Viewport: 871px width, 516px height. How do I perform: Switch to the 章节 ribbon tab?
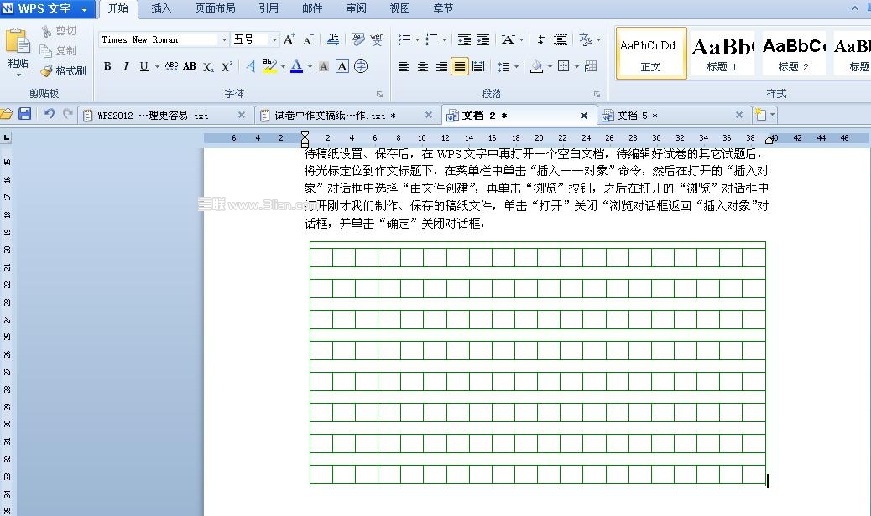tap(443, 8)
